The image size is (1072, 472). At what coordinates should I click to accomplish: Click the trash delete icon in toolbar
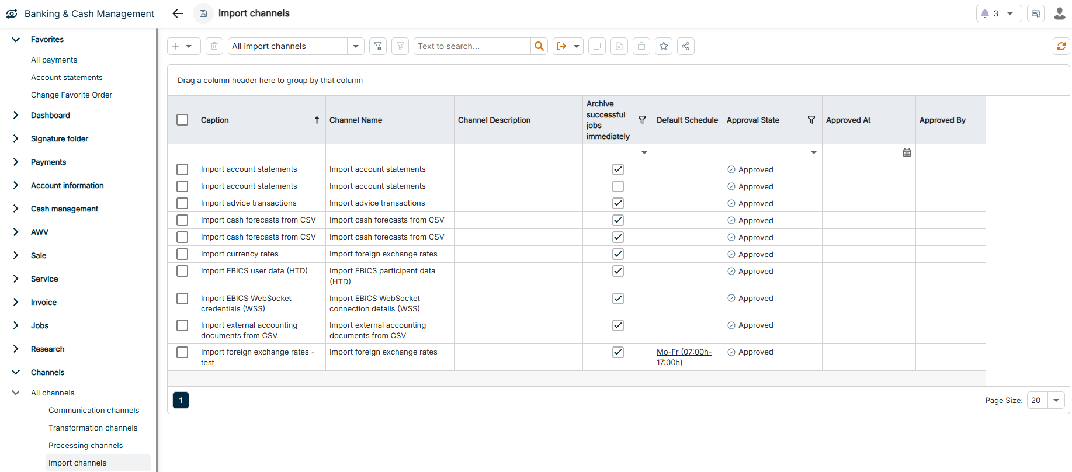[x=214, y=46]
